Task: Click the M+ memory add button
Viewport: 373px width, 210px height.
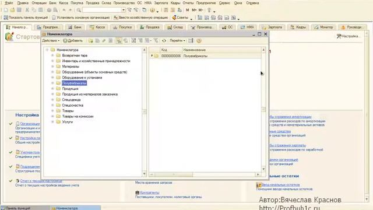Action: tap(194, 10)
